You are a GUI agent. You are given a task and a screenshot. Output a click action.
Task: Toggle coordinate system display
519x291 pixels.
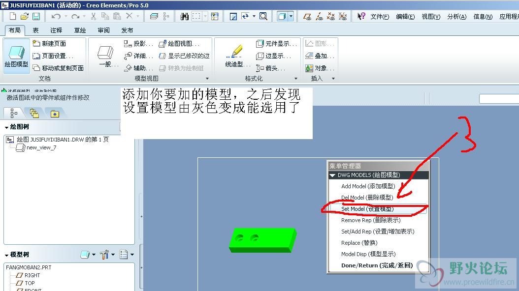point(343,16)
